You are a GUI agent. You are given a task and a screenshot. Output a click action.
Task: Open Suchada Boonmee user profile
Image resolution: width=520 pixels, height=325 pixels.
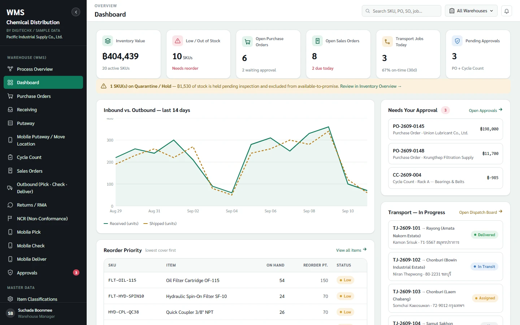pos(43,313)
